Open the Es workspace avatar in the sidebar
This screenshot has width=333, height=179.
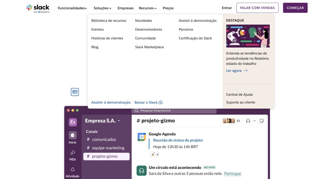click(x=73, y=122)
